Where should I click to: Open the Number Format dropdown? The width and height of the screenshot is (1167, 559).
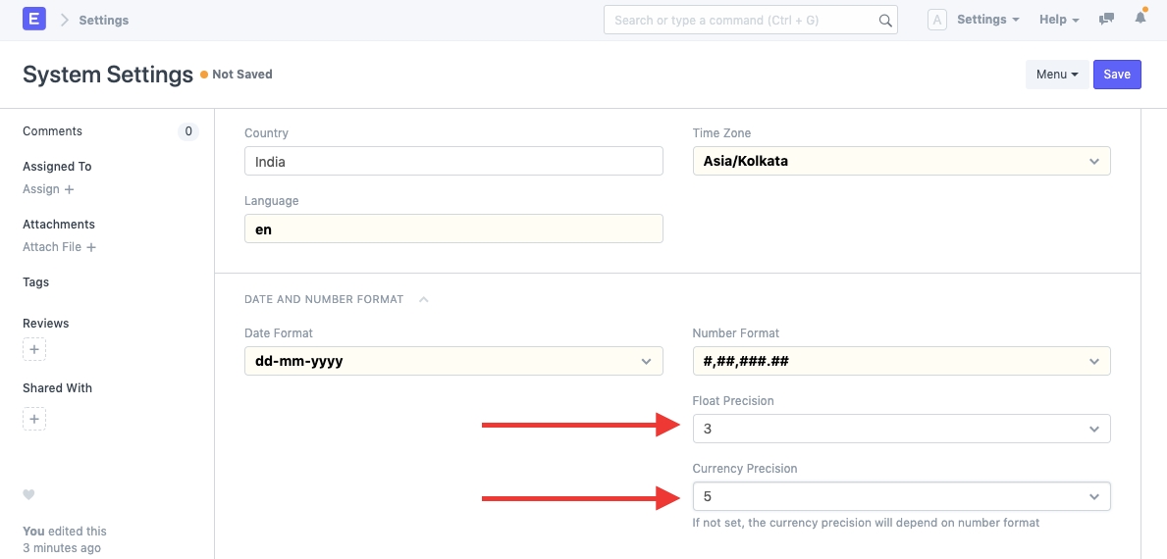pyautogui.click(x=901, y=361)
